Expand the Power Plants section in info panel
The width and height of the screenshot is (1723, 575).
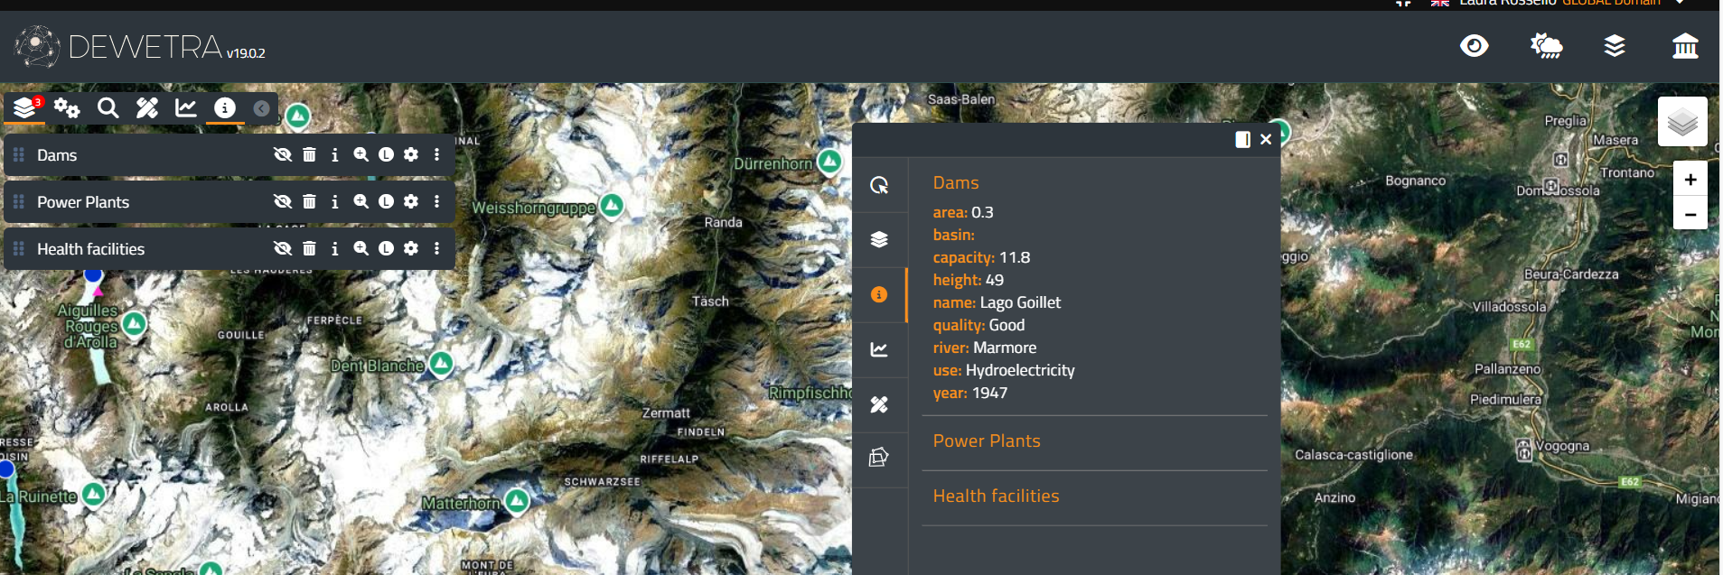click(x=987, y=441)
